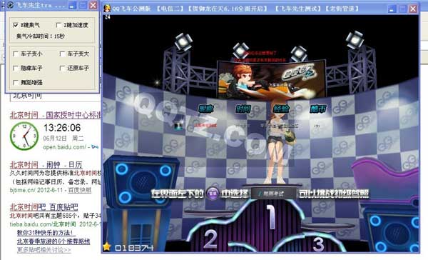Tick the 车子变小 checkbox

click(x=16, y=54)
